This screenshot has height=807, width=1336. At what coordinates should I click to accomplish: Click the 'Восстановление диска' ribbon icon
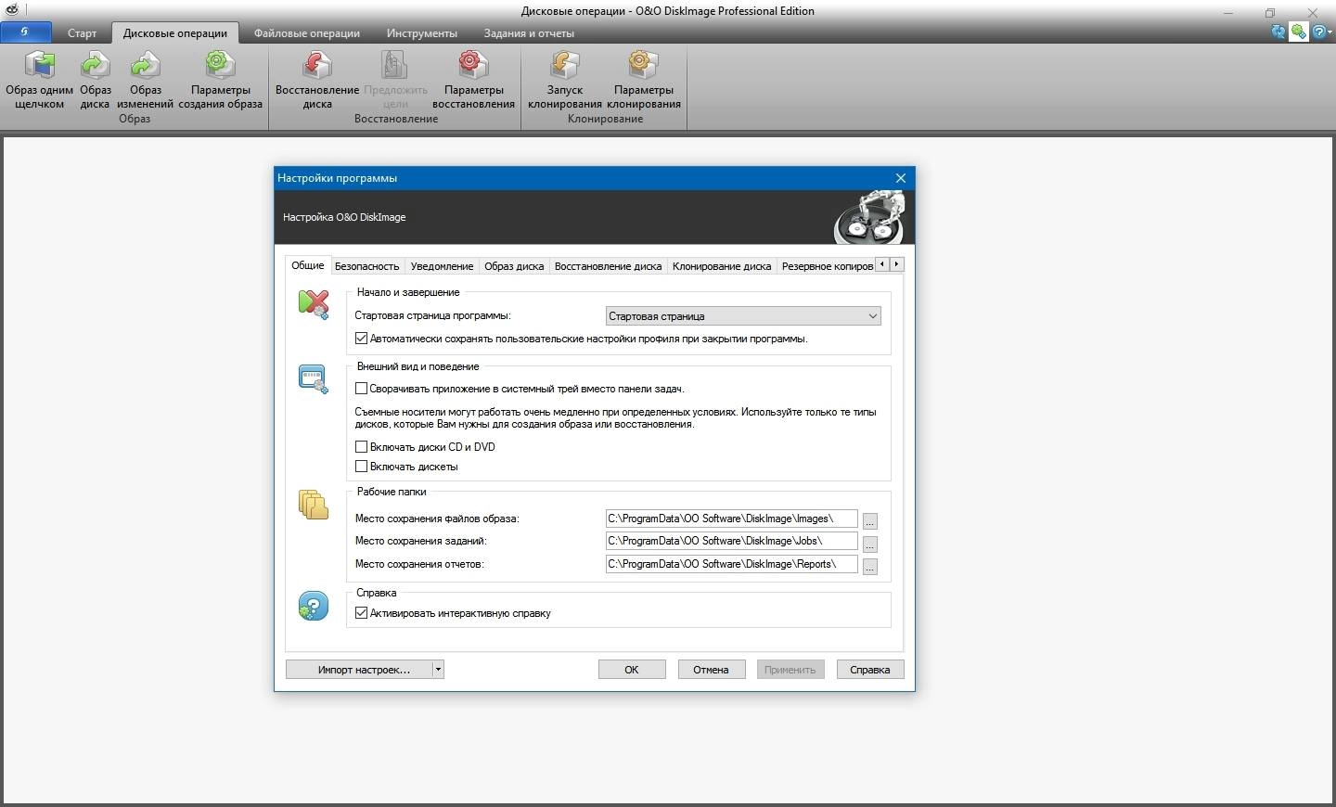317,65
